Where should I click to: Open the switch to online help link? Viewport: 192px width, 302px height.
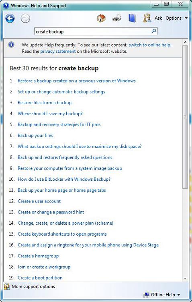coord(150,45)
